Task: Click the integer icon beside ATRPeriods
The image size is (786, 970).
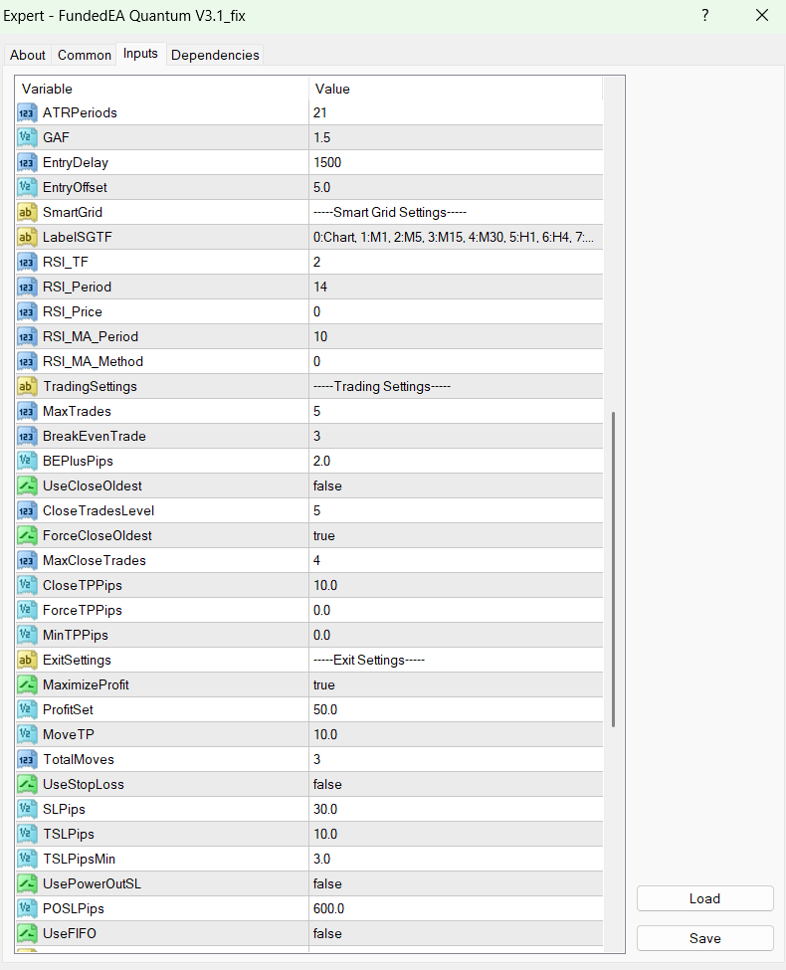Action: (27, 113)
